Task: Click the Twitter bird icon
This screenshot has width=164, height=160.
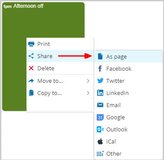Action: tap(100, 81)
